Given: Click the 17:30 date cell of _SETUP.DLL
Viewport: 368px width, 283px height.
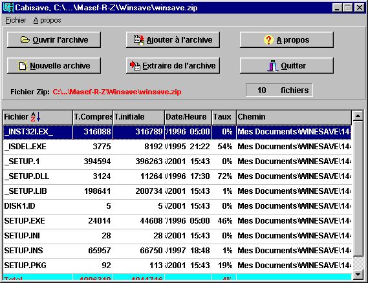Looking at the screenshot, I should [x=188, y=176].
